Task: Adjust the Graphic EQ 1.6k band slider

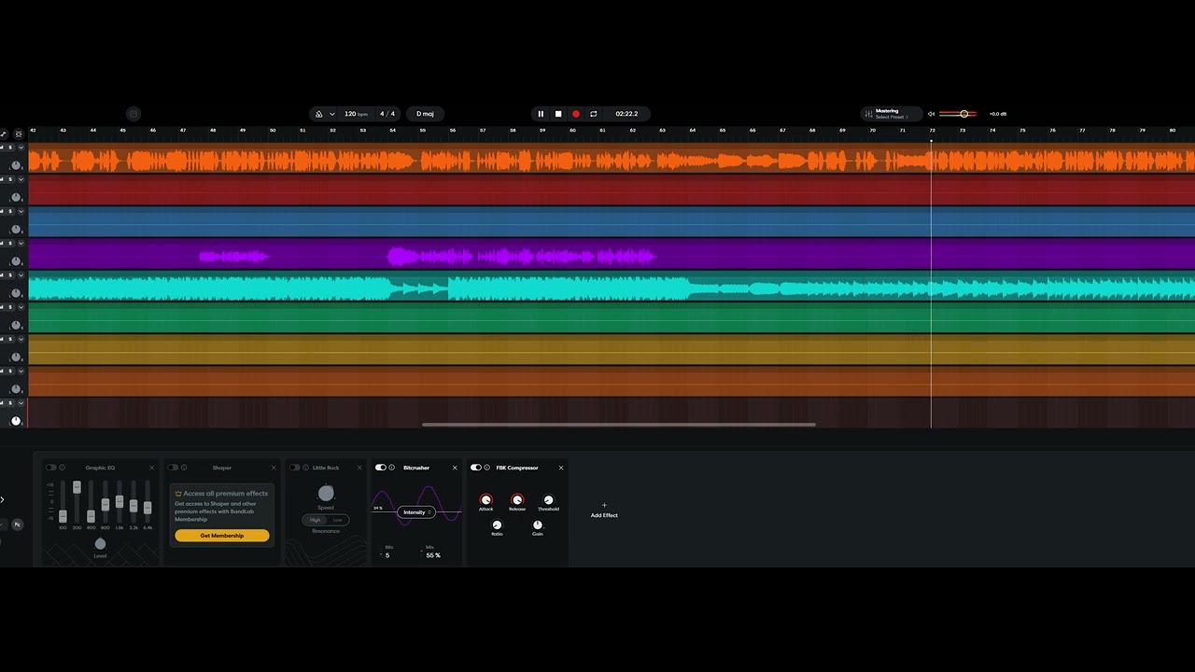Action: point(119,501)
